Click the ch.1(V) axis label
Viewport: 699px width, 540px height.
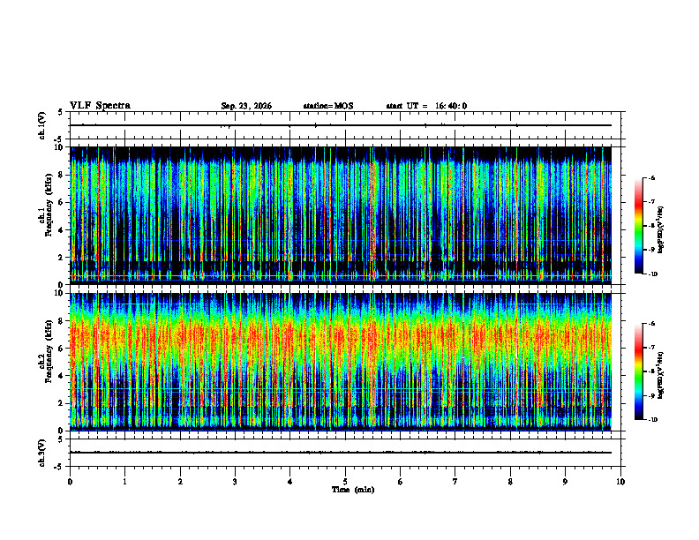[42, 125]
